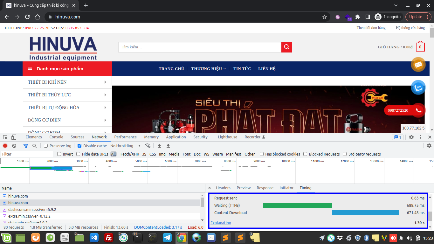Switch to the Elements tab
The width and height of the screenshot is (434, 244).
click(34, 137)
